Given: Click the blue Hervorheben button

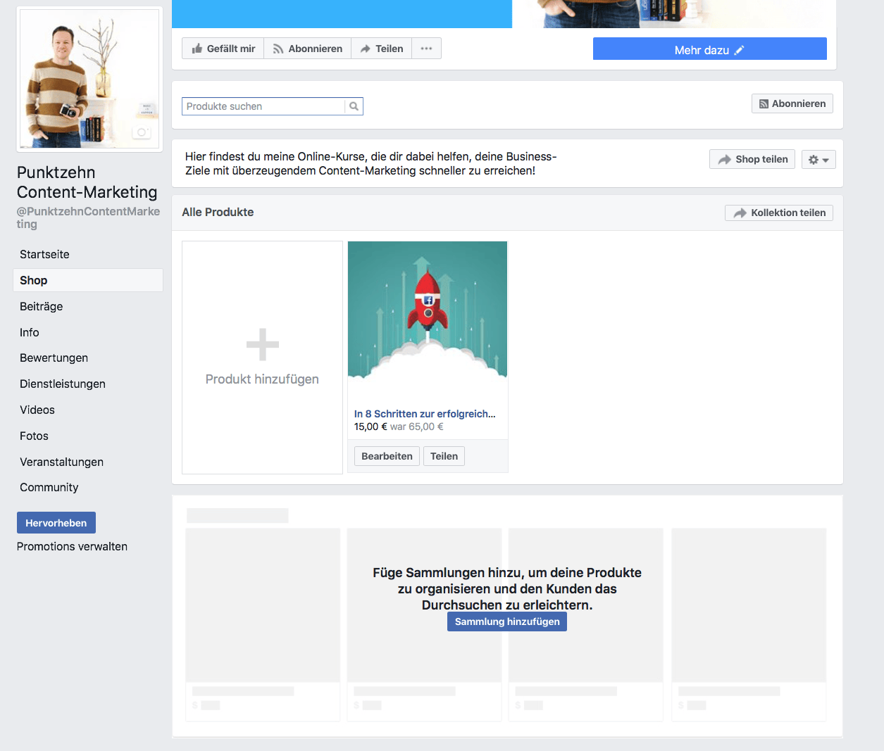Looking at the screenshot, I should click(56, 523).
